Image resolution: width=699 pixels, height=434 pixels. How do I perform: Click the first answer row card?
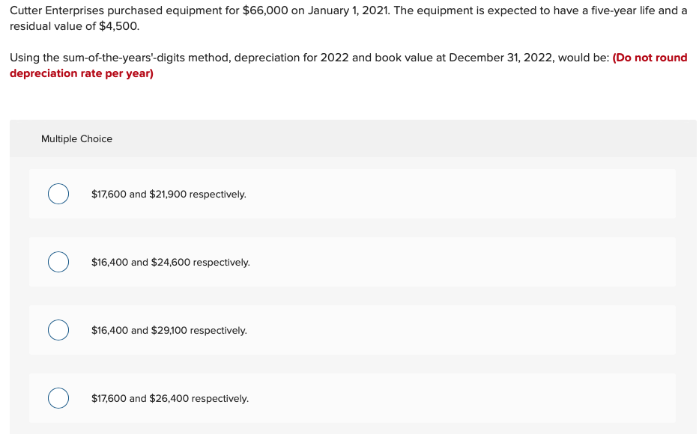tap(352, 193)
